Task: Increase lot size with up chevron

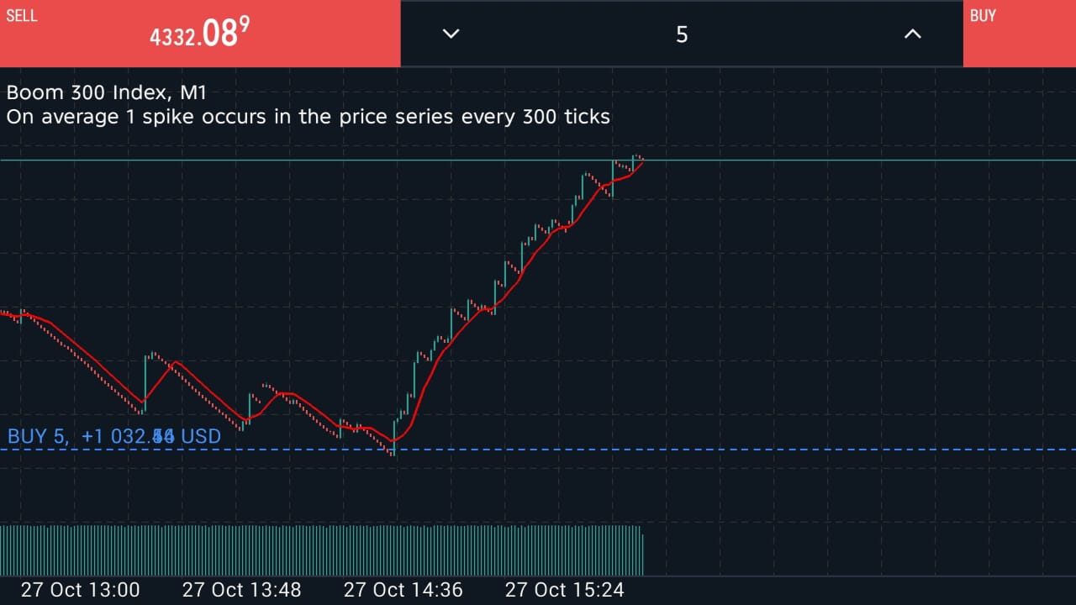Action: 912,34
